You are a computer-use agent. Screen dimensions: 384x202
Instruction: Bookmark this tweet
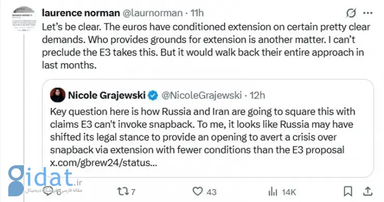348,191
